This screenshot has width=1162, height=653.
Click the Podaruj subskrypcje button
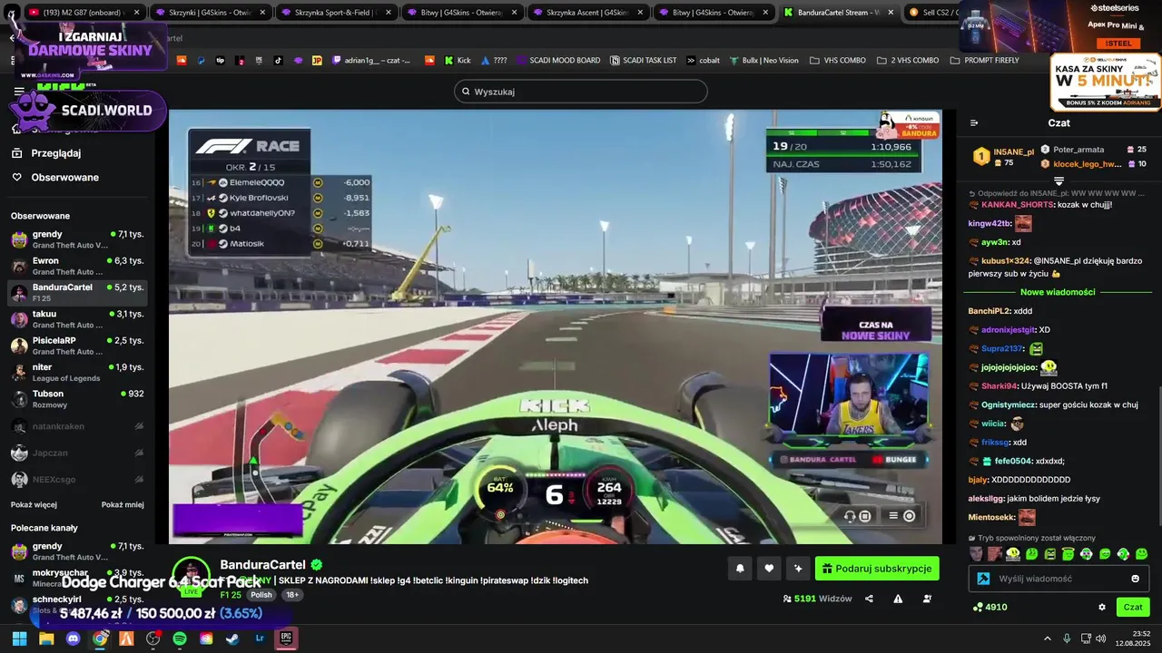(877, 569)
